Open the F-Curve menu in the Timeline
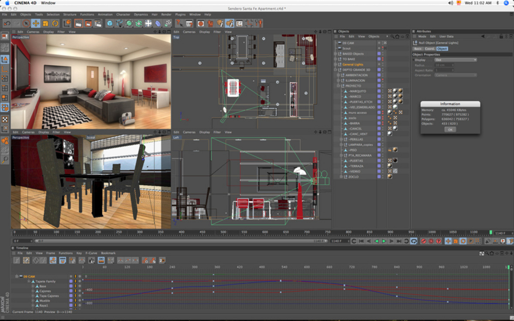 [91, 253]
